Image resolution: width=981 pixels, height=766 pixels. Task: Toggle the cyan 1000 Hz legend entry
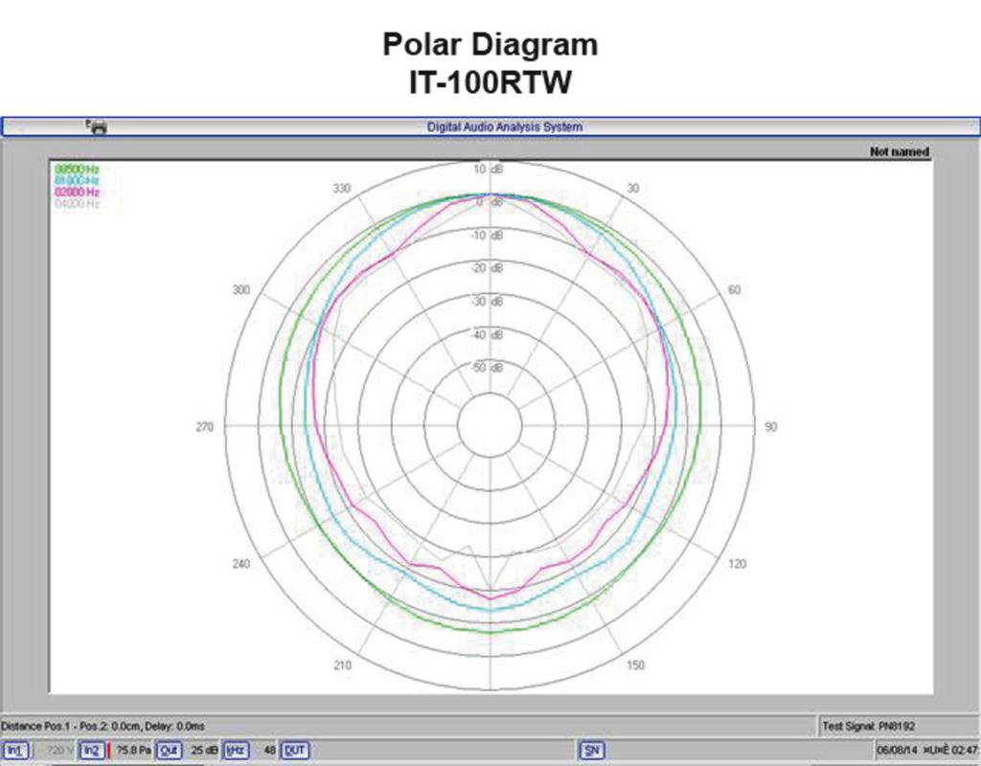coord(77,181)
